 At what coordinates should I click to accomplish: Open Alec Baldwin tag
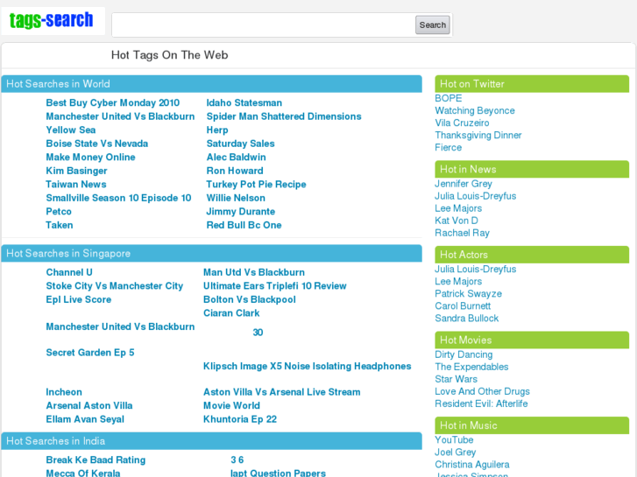236,158
